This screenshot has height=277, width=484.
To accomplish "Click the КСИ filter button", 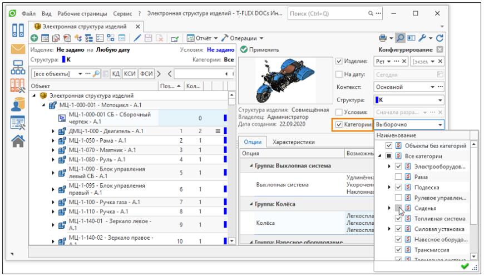I will (130, 74).
